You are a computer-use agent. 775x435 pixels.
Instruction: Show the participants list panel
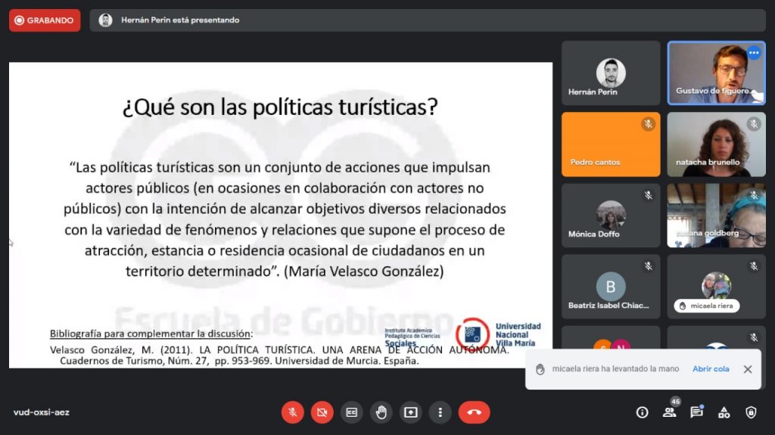coord(669,412)
